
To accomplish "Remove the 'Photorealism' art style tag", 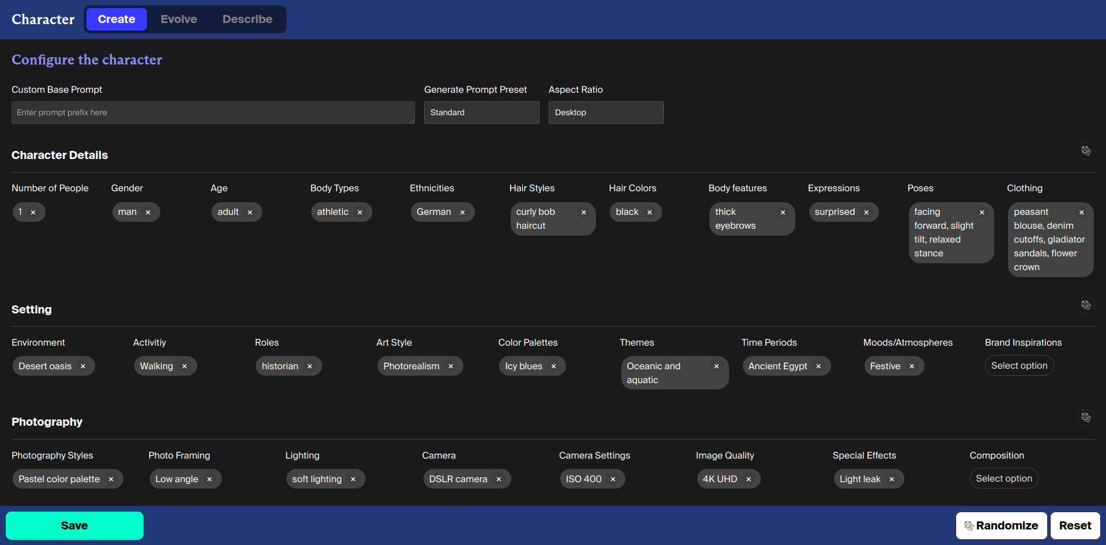I will (x=451, y=366).
